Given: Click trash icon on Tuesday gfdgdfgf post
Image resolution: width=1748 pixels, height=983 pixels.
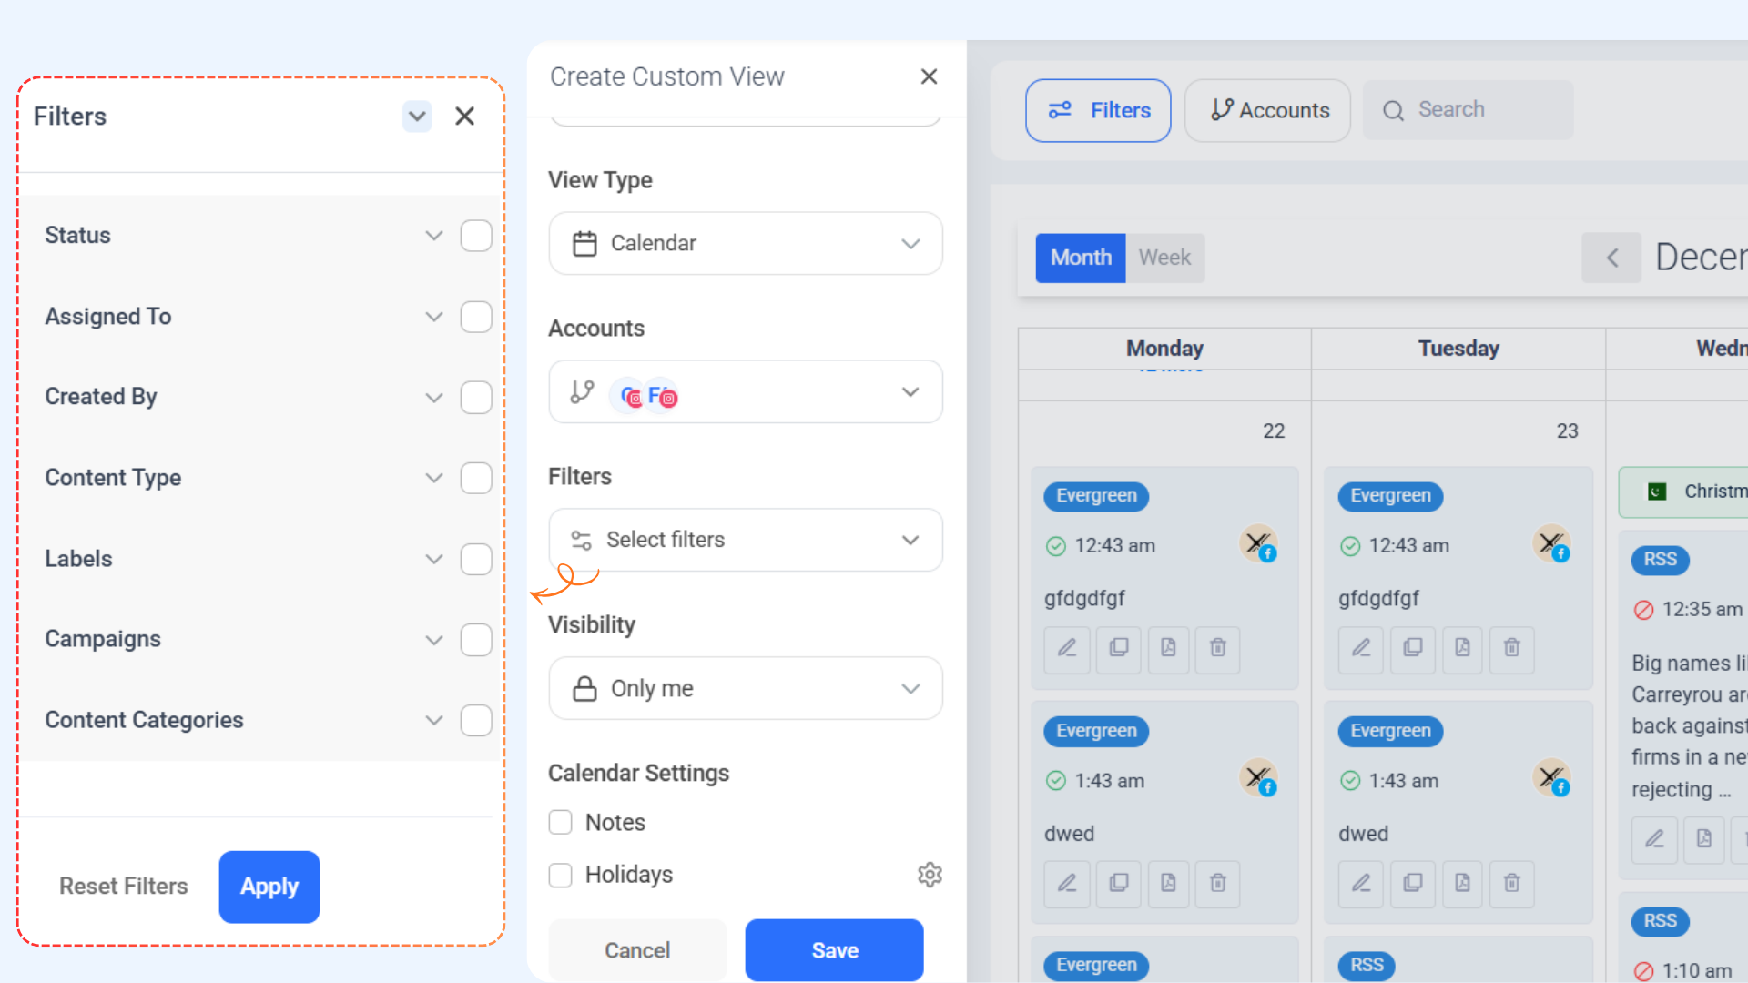Looking at the screenshot, I should (x=1511, y=648).
